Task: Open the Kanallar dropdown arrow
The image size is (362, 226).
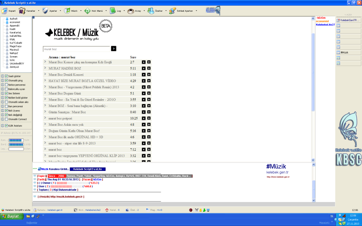Action: [39, 11]
